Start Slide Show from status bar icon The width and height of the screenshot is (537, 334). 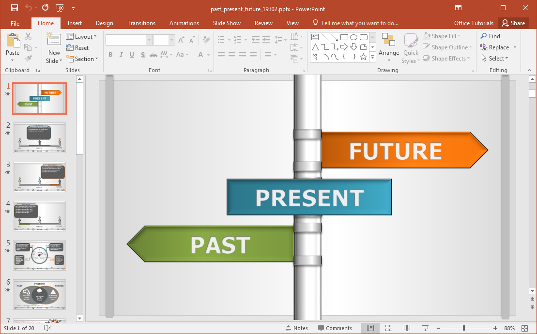click(425, 328)
